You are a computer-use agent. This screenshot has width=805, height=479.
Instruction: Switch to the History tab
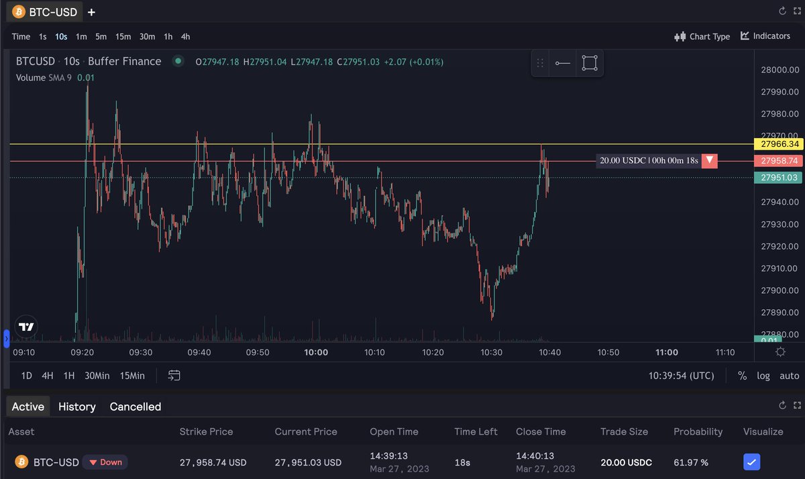(76, 407)
